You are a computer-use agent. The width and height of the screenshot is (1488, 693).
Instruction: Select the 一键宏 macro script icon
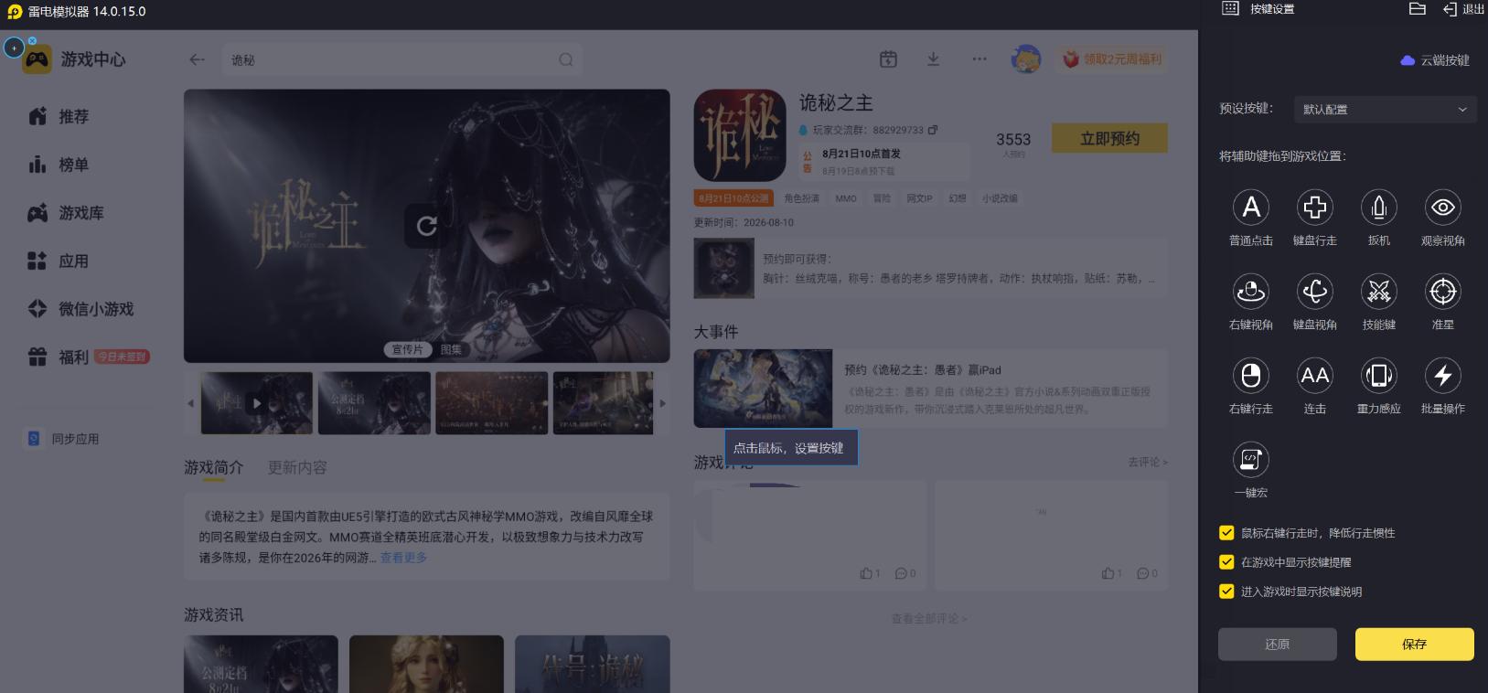pyautogui.click(x=1251, y=460)
